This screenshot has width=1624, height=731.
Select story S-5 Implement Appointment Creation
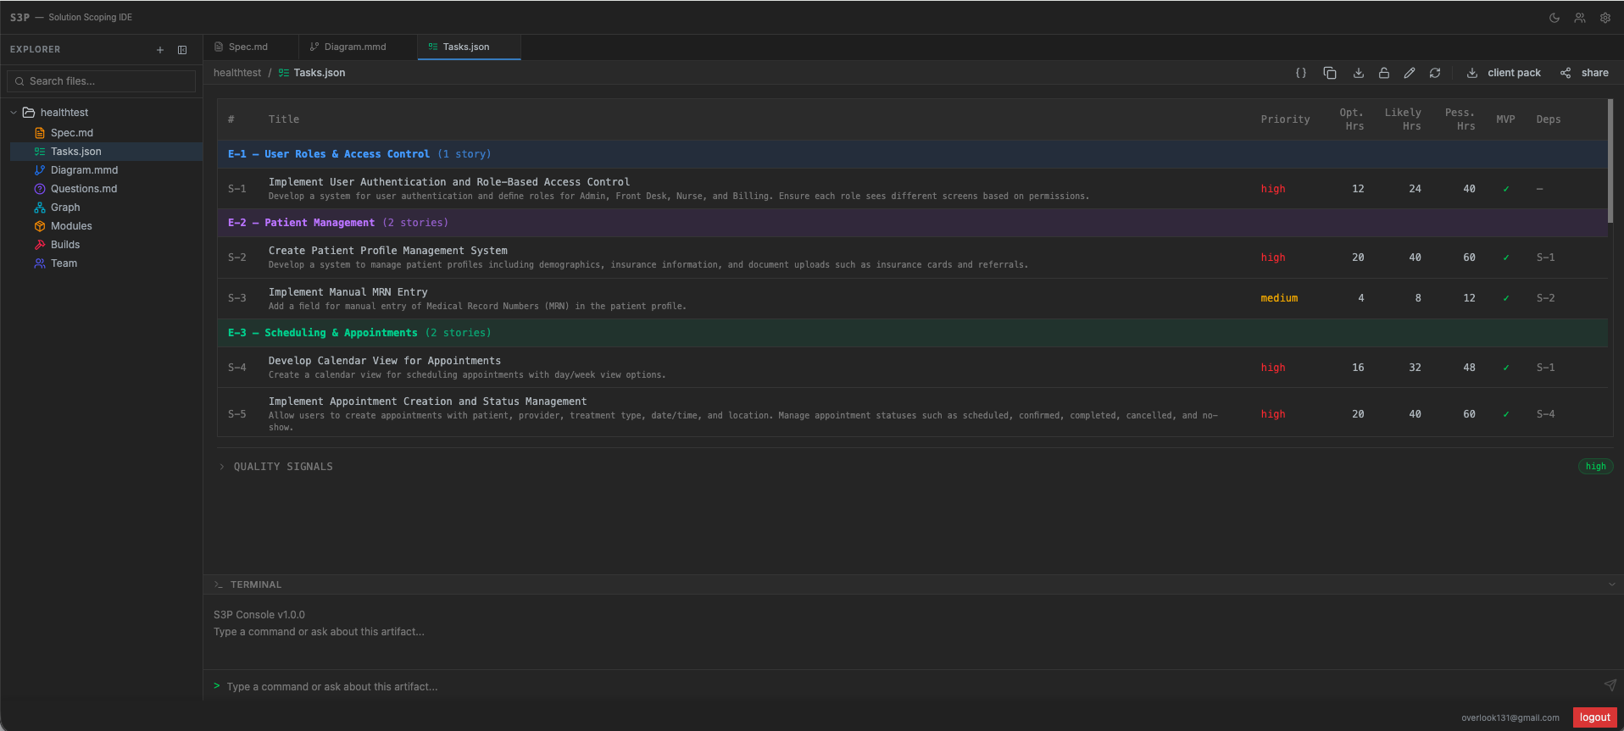tap(912, 413)
